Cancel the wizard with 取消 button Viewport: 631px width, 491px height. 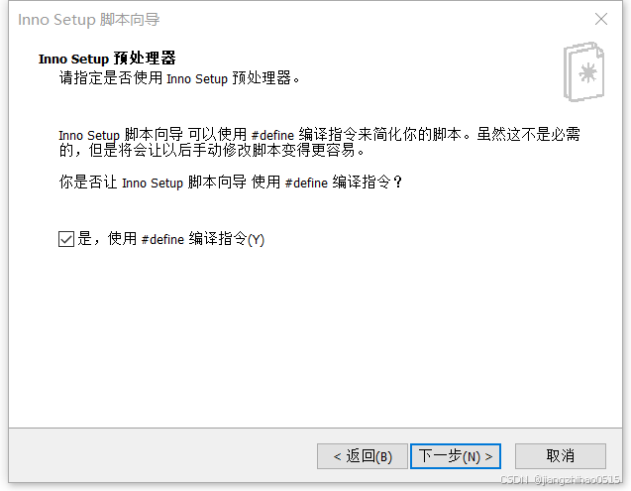tap(561, 456)
